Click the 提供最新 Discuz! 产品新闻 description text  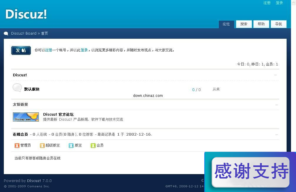tap(83, 119)
